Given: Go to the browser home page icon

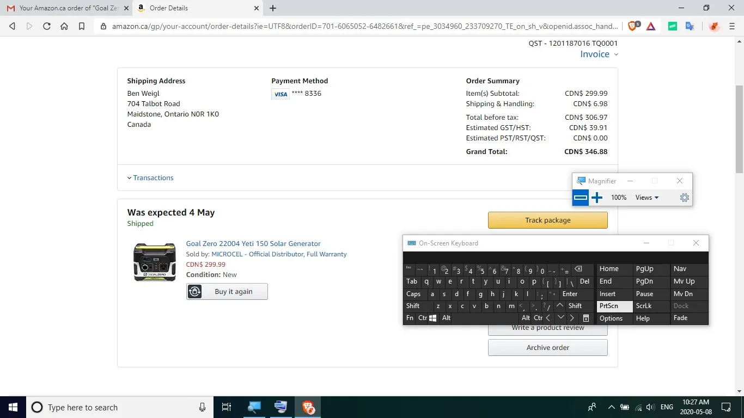Looking at the screenshot, I should tap(64, 26).
